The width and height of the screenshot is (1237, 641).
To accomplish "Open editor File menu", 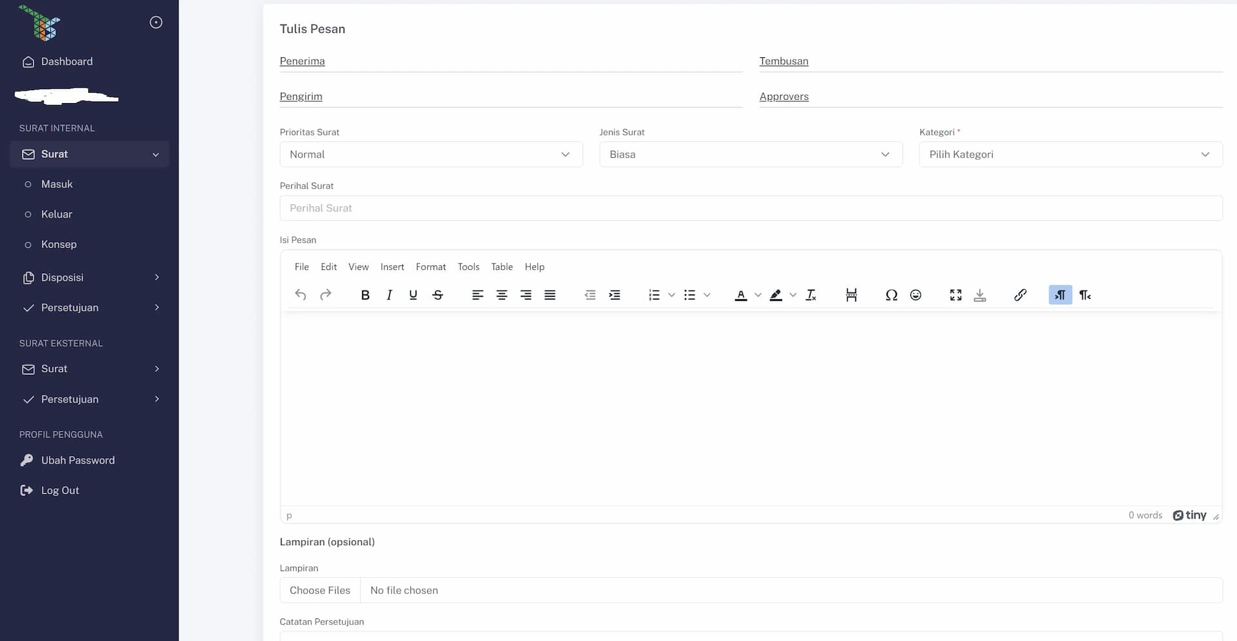I will click(x=302, y=267).
